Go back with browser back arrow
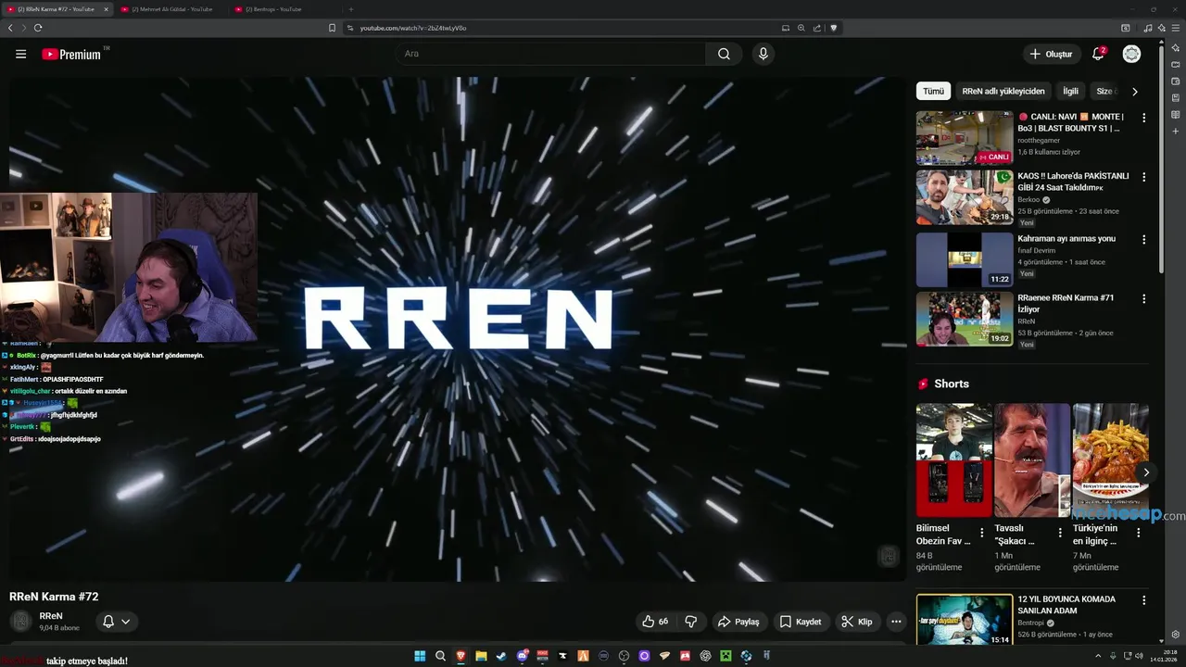 click(x=10, y=28)
